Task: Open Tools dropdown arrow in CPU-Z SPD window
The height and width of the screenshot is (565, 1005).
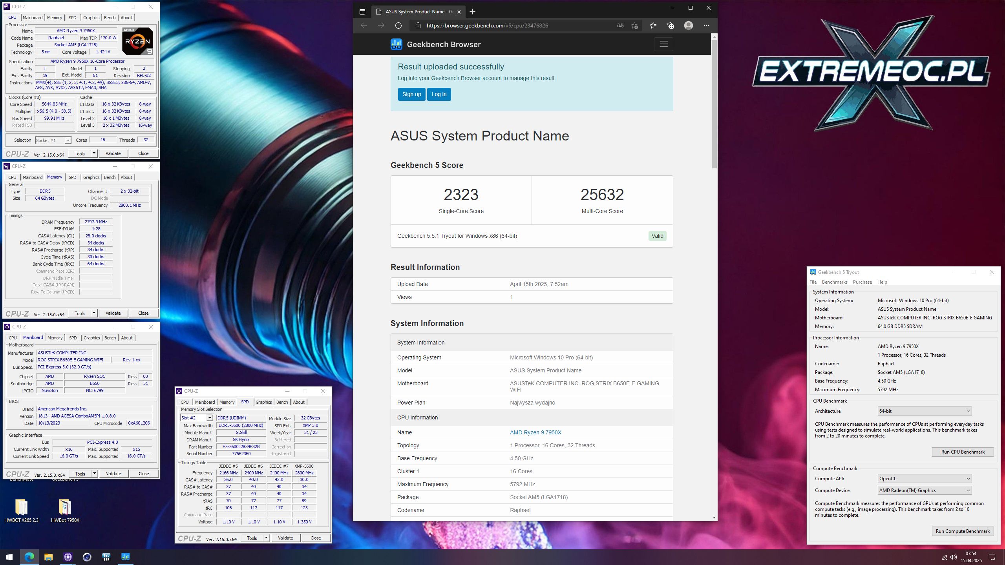Action: click(x=266, y=538)
